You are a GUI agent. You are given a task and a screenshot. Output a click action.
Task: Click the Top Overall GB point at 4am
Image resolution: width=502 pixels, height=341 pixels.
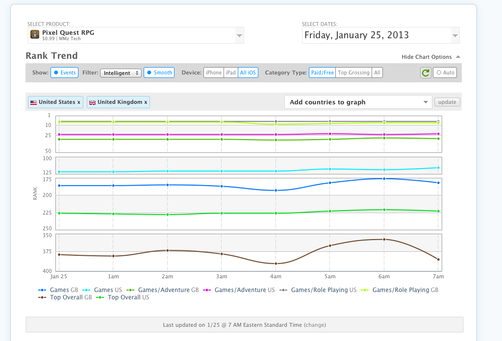[x=276, y=264]
